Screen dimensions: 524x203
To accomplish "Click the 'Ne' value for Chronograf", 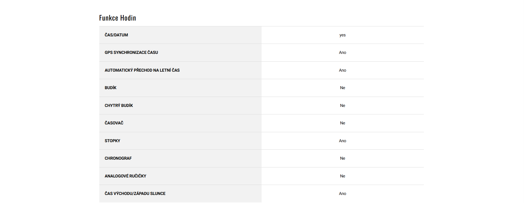I will [342, 158].
